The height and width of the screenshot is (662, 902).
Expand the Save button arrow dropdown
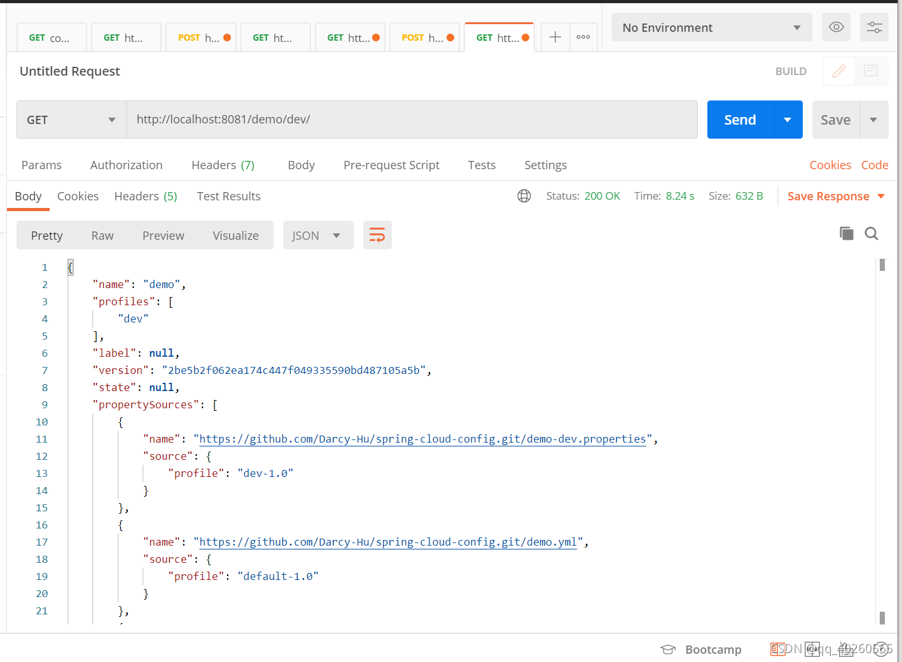874,120
